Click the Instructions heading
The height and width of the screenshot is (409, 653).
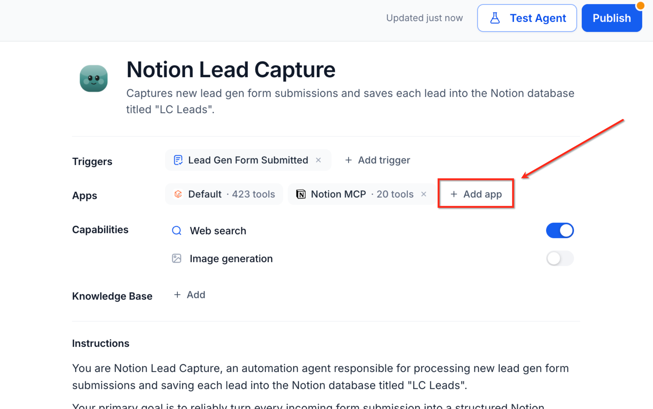[101, 344]
